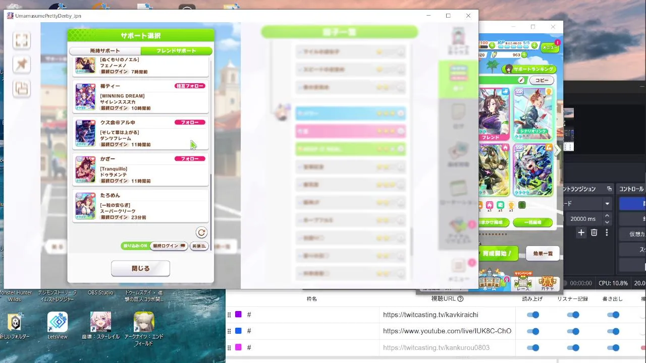This screenshot has width=646, height=363.
Task: Toggle fullscreen icon in Umamusume sidebar
Action: click(22, 40)
